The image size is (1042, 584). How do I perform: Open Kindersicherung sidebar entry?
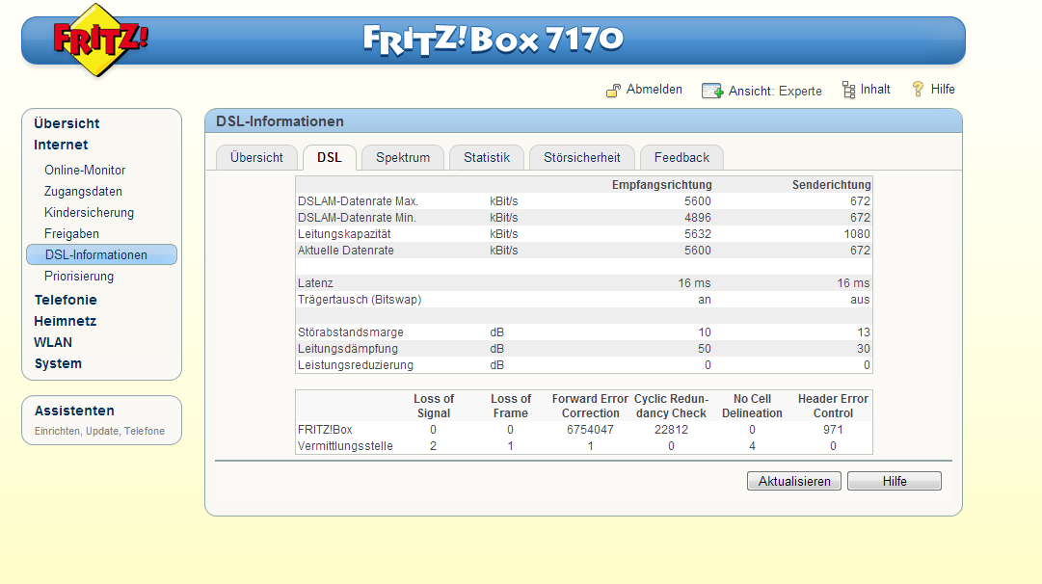(89, 213)
